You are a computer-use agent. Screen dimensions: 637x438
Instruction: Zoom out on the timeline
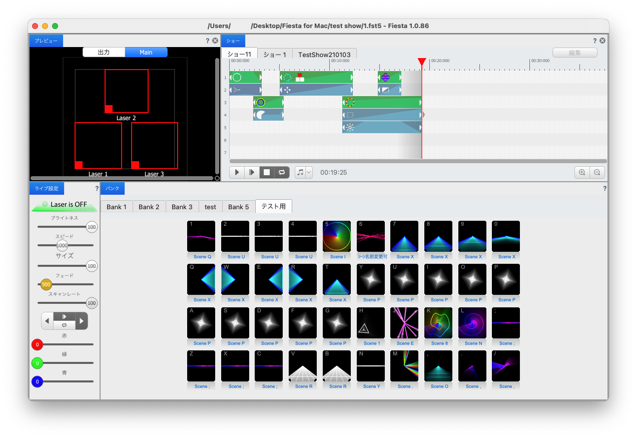597,172
